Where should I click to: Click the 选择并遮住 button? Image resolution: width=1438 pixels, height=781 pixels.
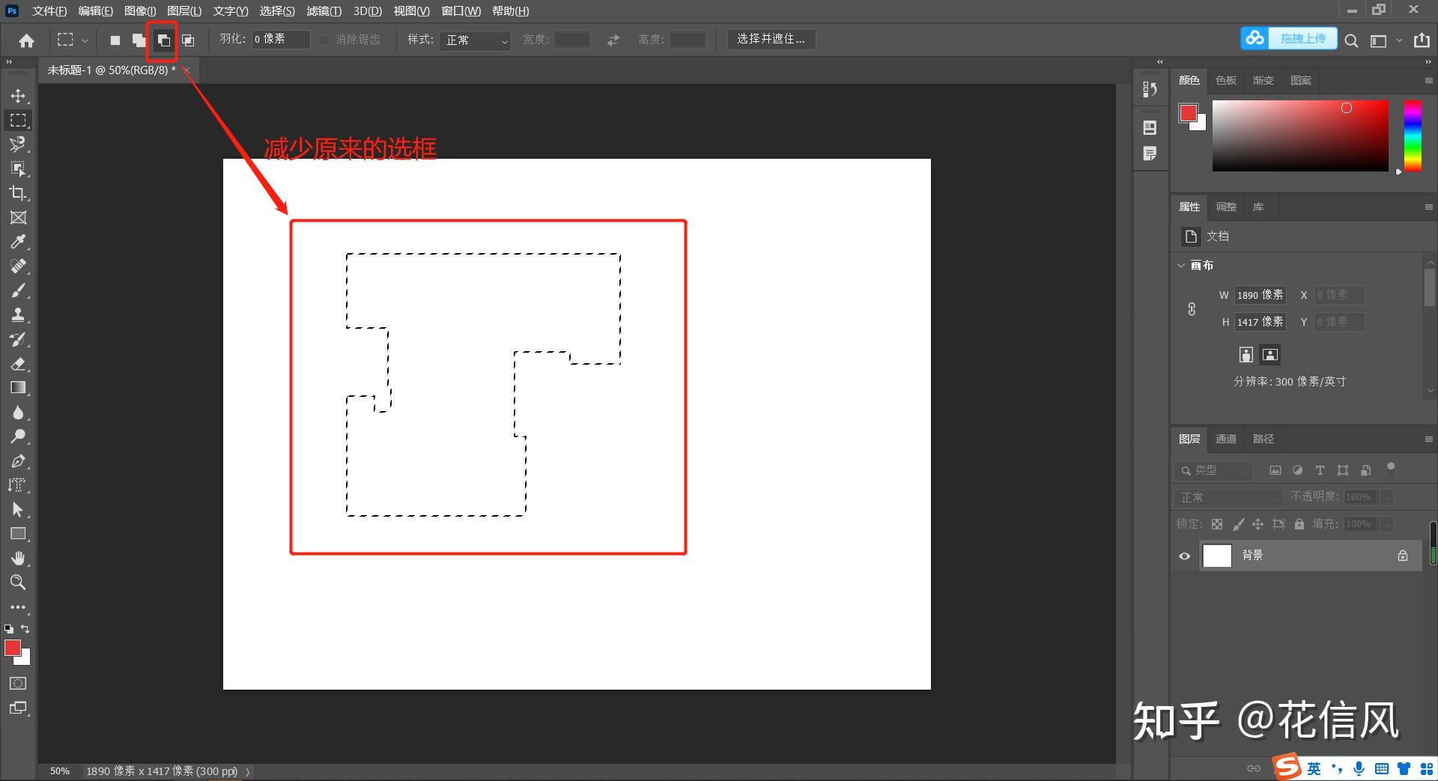click(771, 39)
